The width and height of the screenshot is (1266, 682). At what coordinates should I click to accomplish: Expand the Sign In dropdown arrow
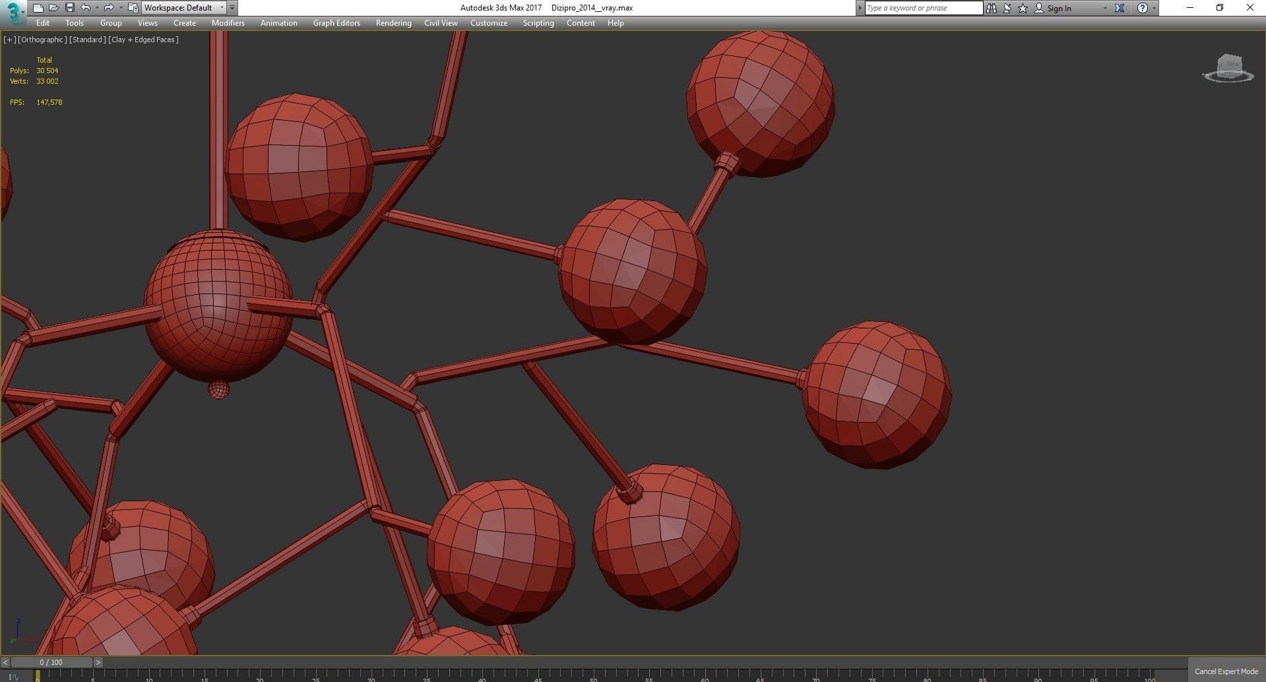pyautogui.click(x=1105, y=9)
